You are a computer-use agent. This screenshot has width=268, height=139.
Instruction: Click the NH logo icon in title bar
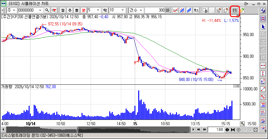(3, 3)
